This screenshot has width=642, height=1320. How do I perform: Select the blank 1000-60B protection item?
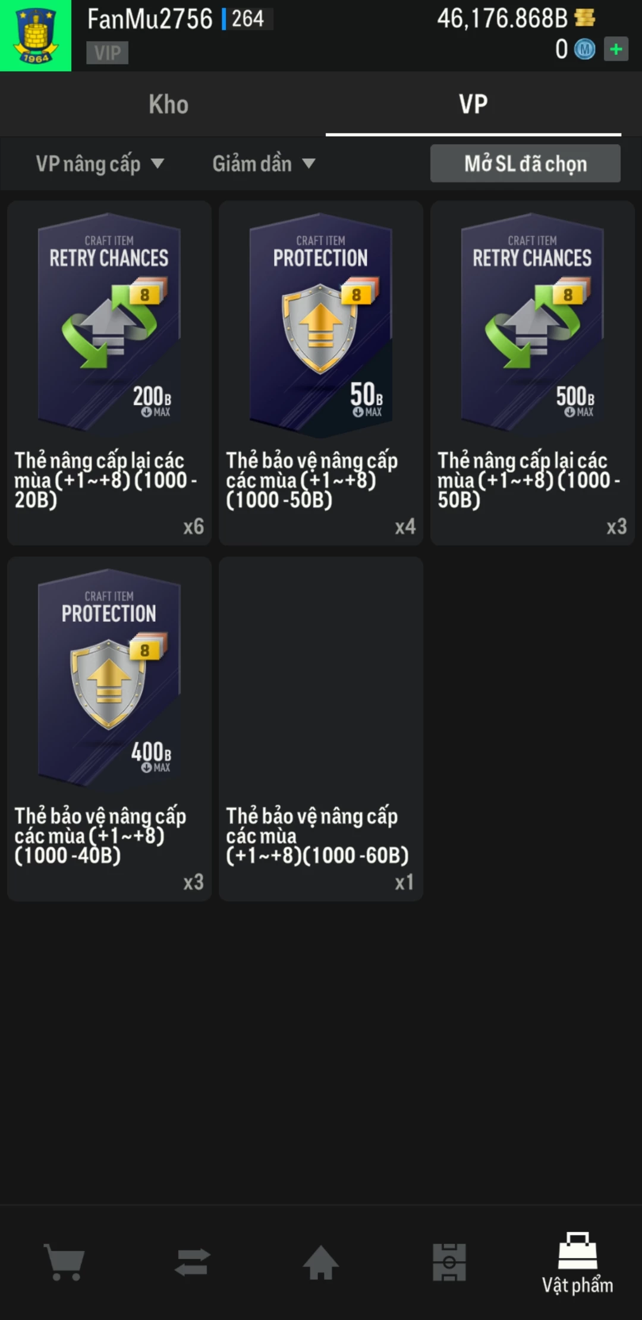(x=321, y=728)
